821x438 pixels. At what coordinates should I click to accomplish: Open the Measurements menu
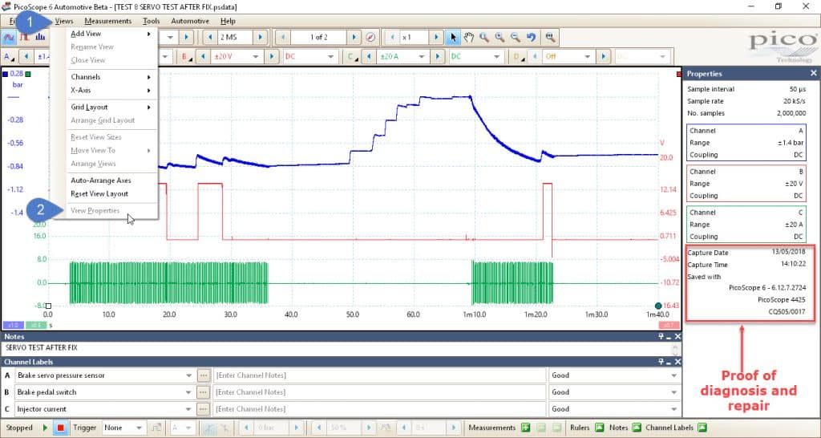[108, 21]
